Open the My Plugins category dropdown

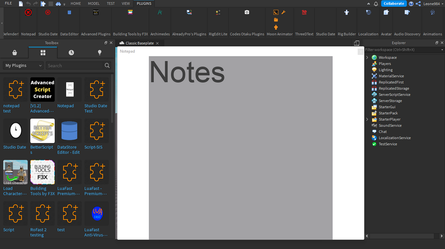[x=23, y=65]
